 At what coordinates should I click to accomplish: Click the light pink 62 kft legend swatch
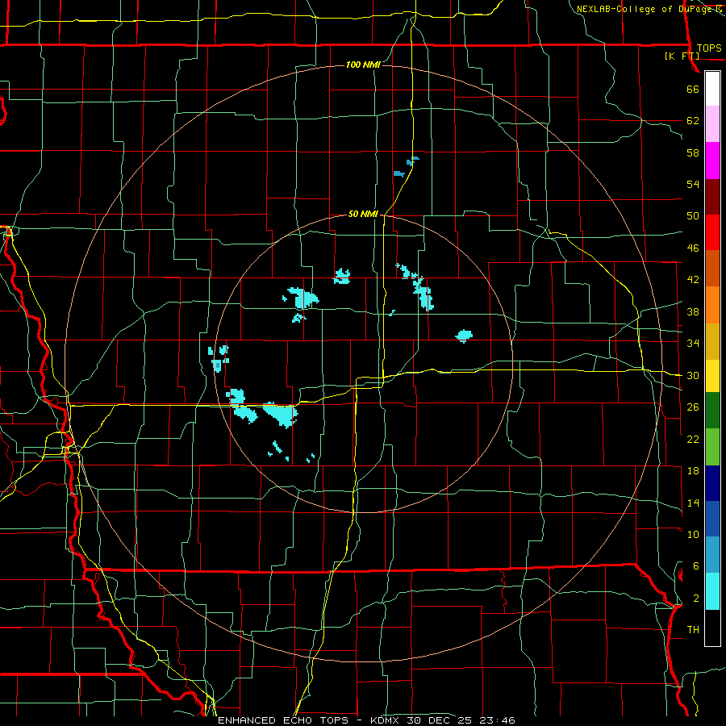[x=712, y=124]
